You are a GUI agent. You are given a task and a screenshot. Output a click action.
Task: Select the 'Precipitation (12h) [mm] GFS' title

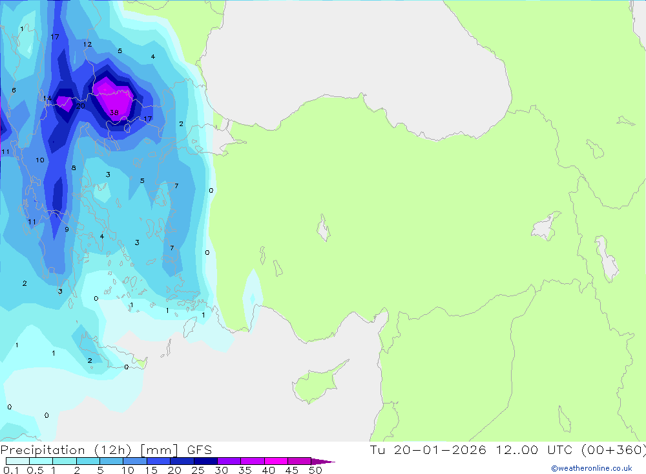106,449
